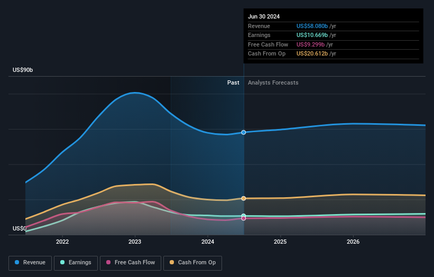Click the US$10.669b earnings value

click(x=312, y=35)
